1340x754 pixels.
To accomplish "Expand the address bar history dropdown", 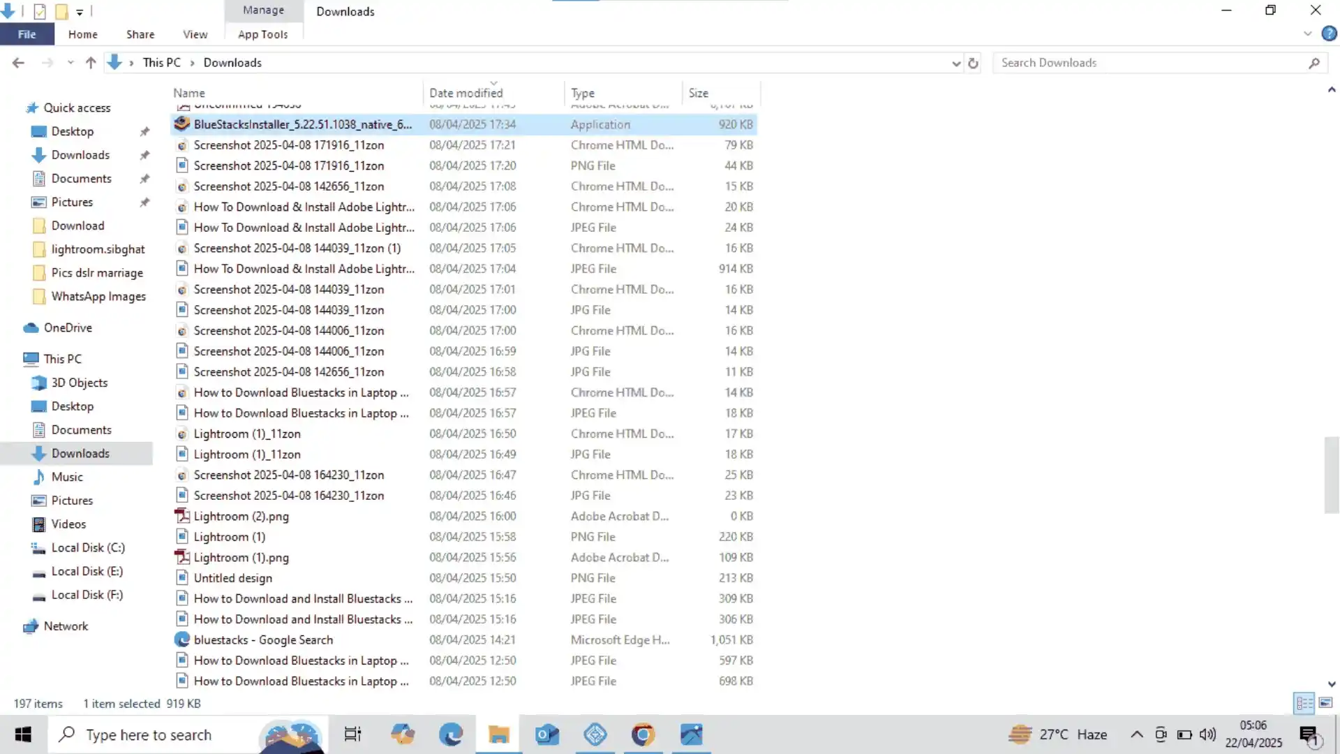I will tap(955, 63).
